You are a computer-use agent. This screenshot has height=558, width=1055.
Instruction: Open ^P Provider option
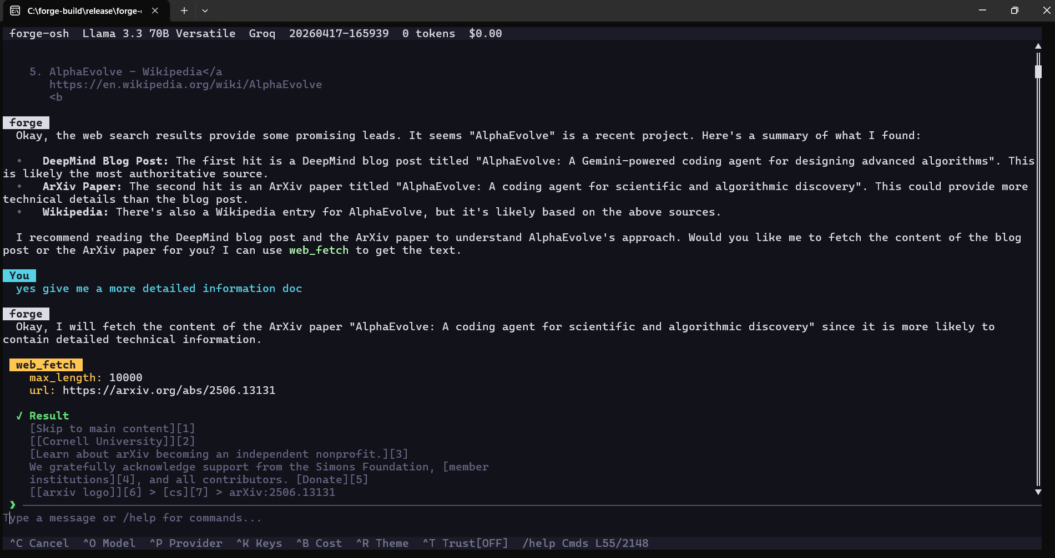coord(186,544)
